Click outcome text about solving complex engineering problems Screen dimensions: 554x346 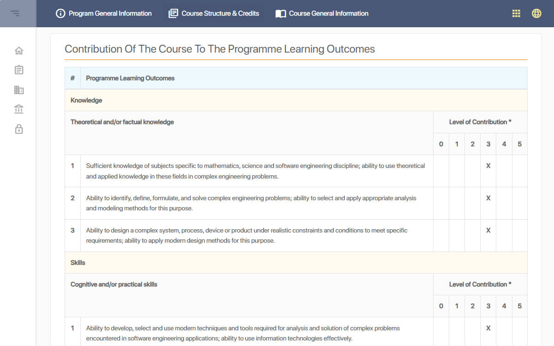(251, 203)
